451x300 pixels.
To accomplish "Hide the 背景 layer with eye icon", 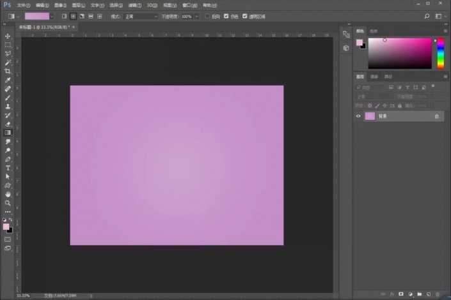I will tap(358, 116).
